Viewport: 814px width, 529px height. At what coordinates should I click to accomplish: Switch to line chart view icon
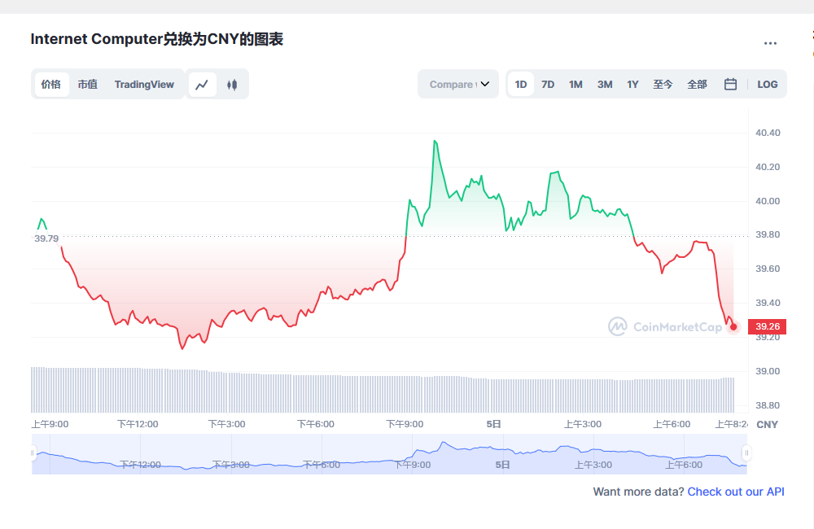[x=202, y=84]
